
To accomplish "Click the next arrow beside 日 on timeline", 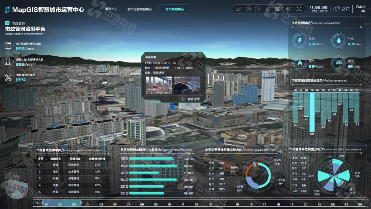I will [x=40, y=203].
